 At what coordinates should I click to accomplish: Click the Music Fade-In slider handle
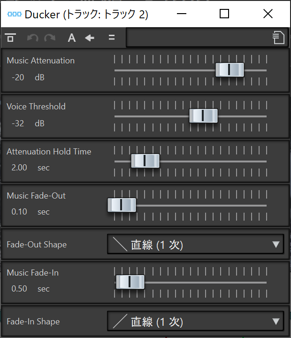click(130, 282)
